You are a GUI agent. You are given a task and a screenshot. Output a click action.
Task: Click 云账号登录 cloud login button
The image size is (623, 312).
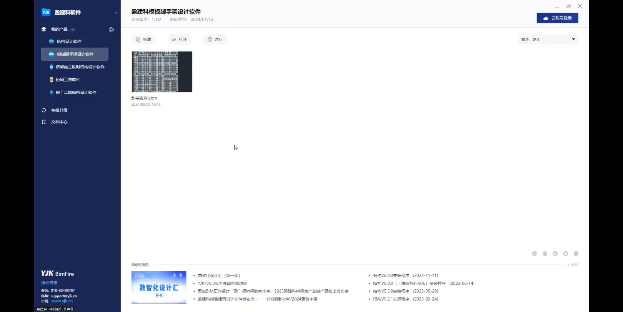[x=557, y=18]
